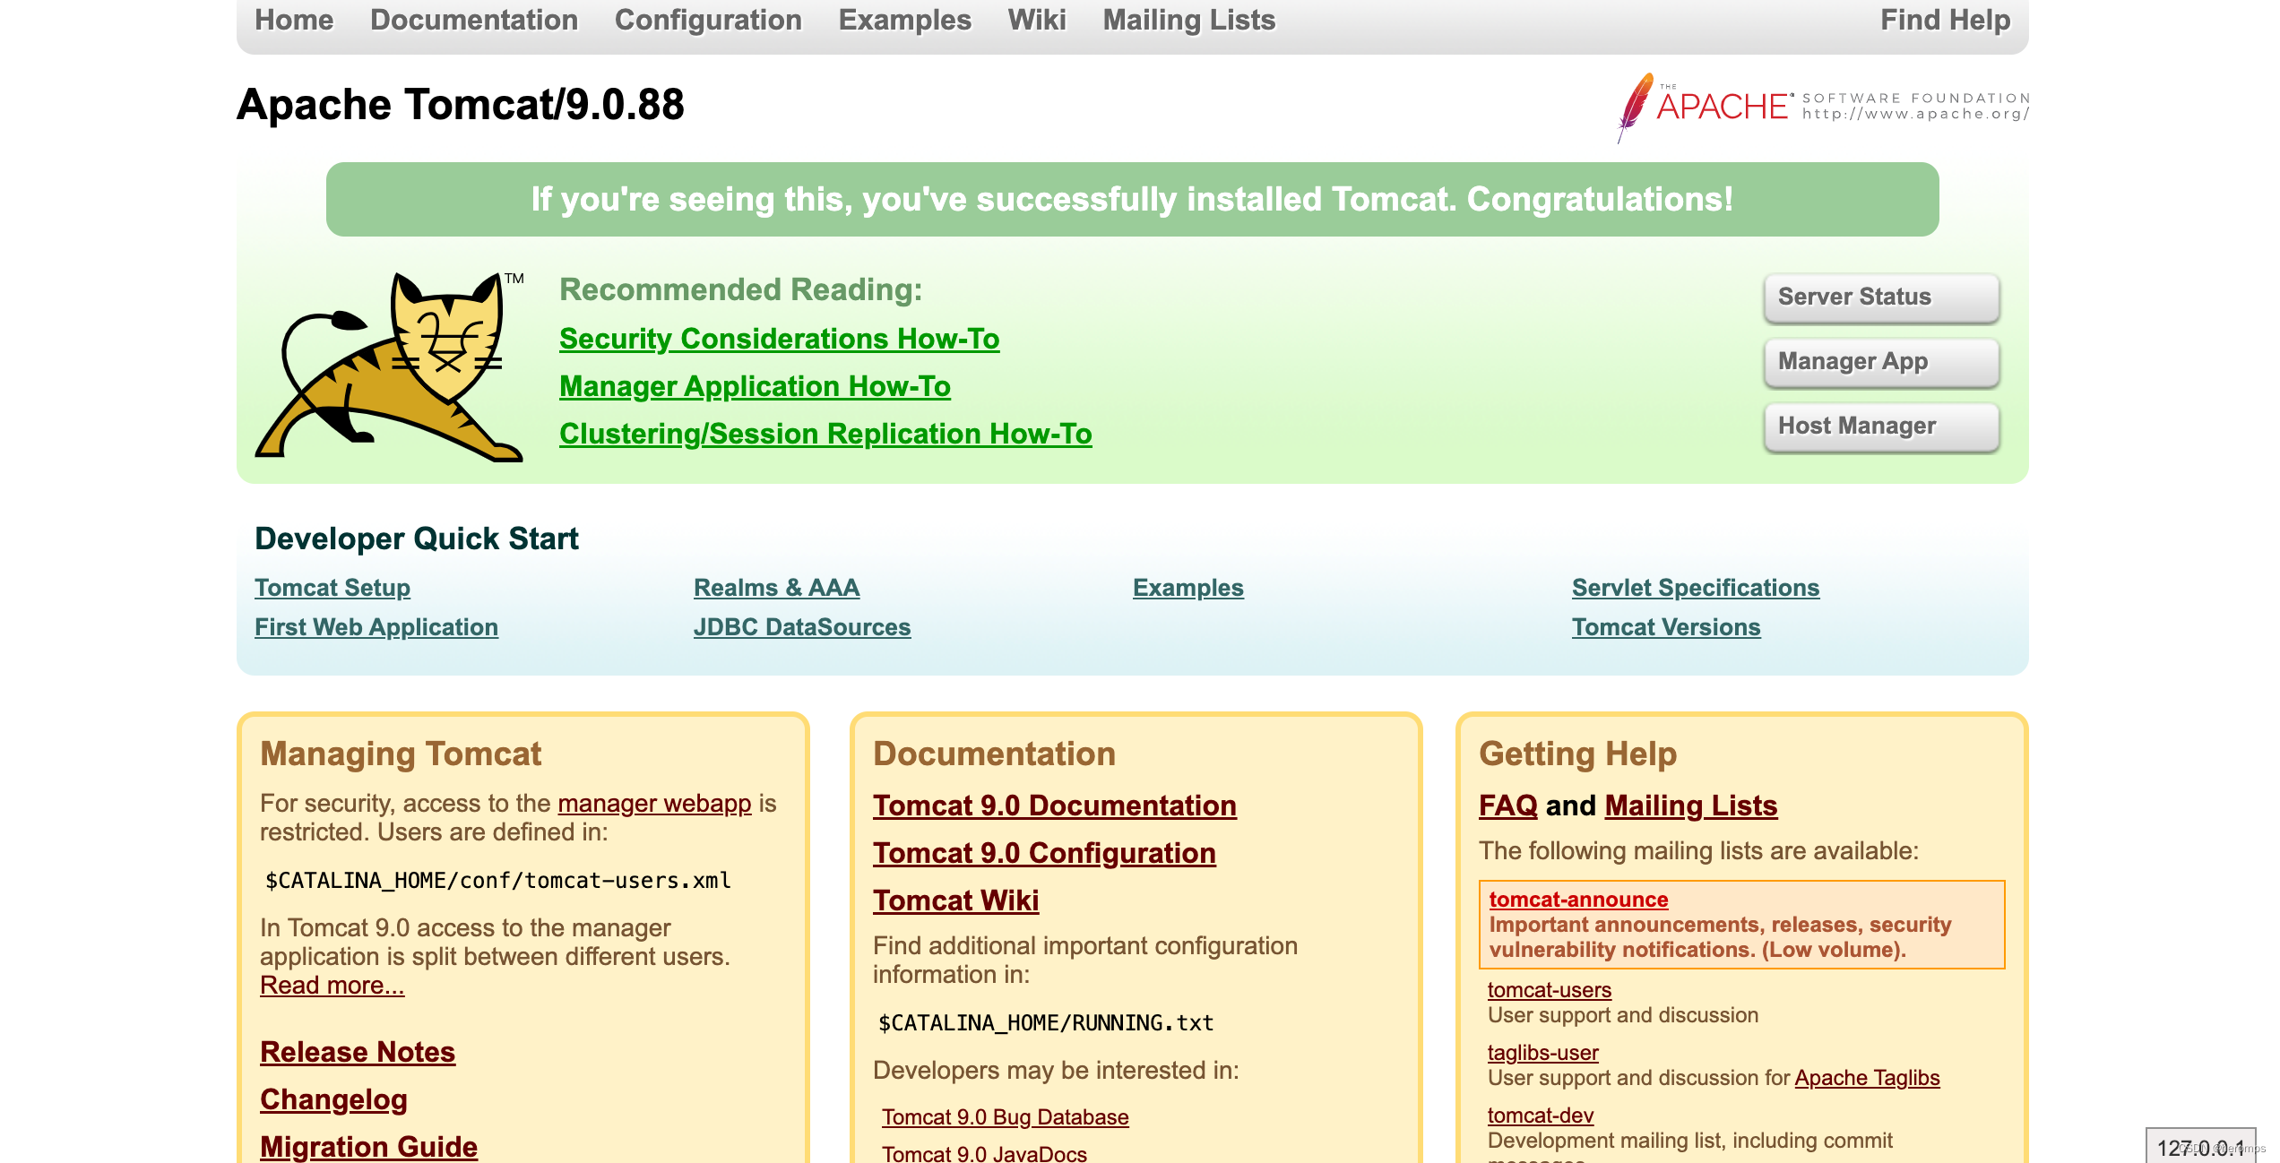Follow the Tomcat Setup quick start link
2280x1163 pixels.
(332, 588)
